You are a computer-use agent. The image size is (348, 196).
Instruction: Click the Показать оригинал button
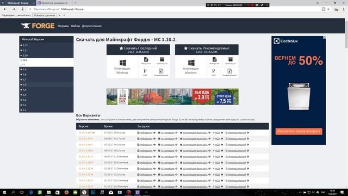pyautogui.click(x=45, y=15)
